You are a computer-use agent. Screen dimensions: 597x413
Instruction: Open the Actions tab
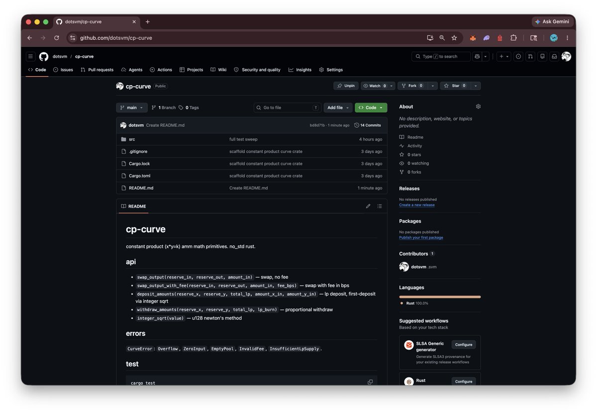pos(161,70)
